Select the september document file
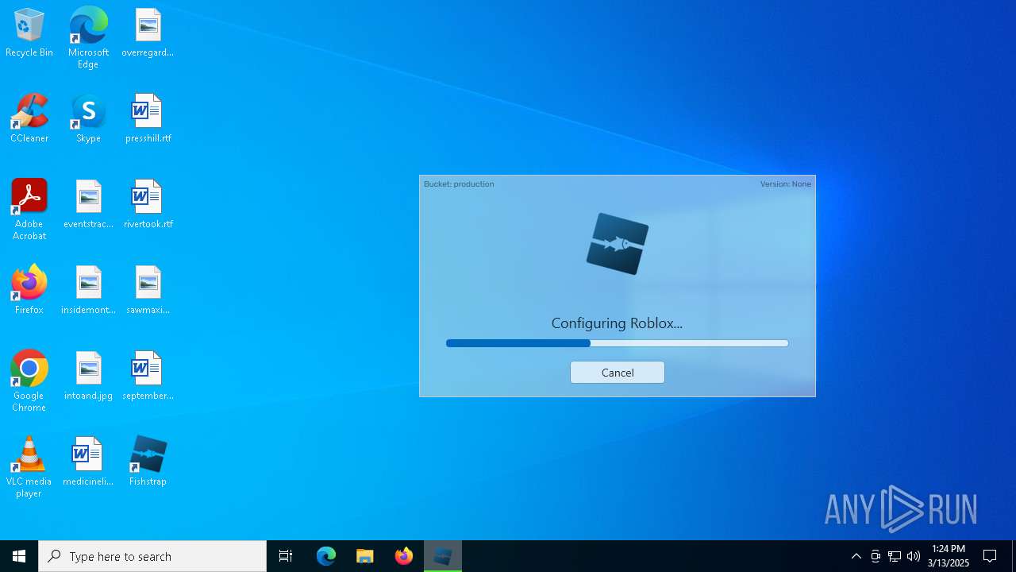Viewport: 1016px width, 572px height. pyautogui.click(x=148, y=377)
